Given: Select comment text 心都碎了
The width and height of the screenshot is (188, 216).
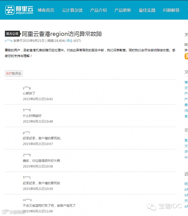Looking at the screenshot, I should [x=29, y=93].
